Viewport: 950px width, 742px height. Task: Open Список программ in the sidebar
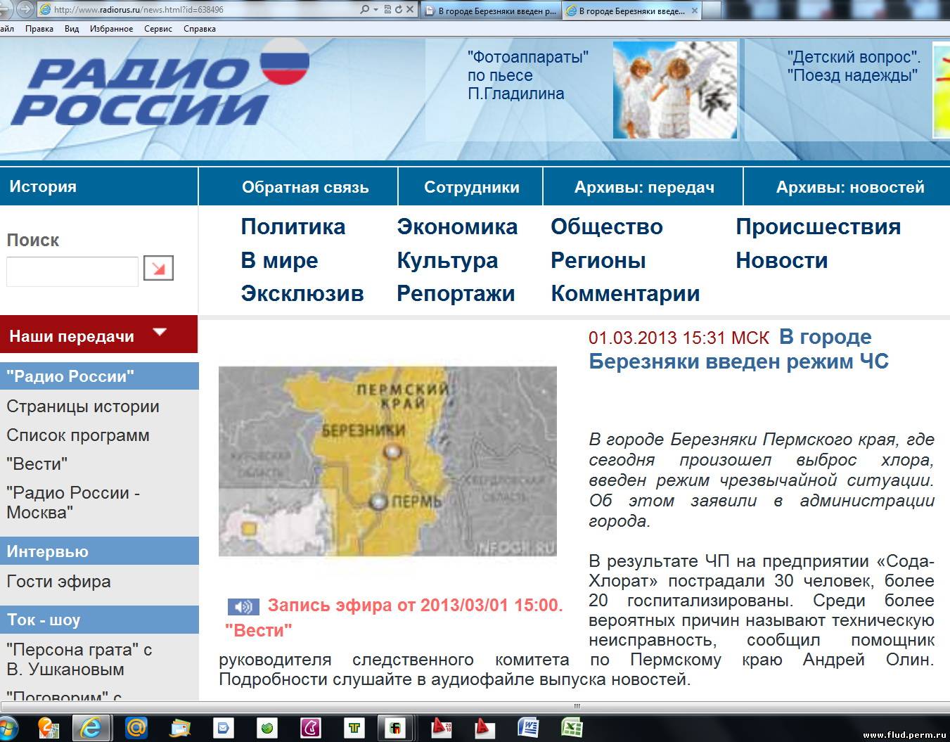pyautogui.click(x=78, y=435)
